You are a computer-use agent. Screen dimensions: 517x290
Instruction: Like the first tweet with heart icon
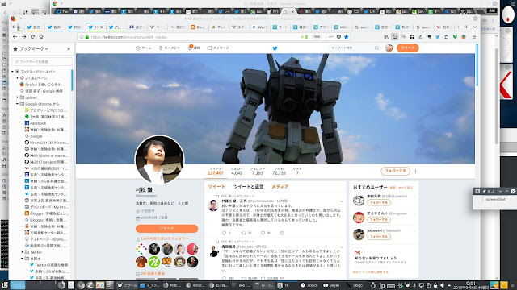263,233
